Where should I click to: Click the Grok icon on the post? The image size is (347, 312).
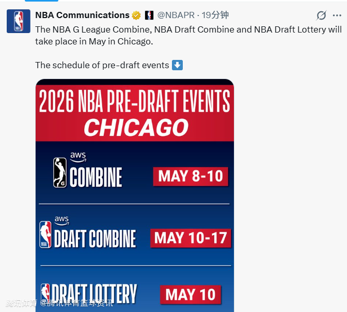click(x=321, y=15)
